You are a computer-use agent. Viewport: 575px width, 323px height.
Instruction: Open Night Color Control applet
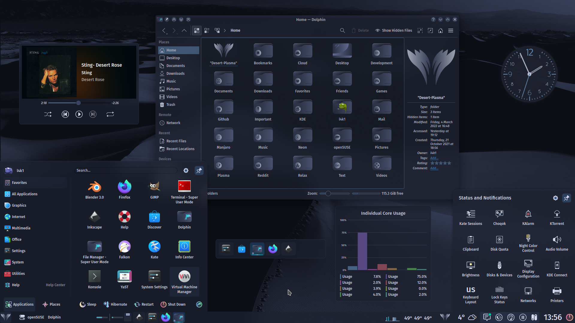528,243
